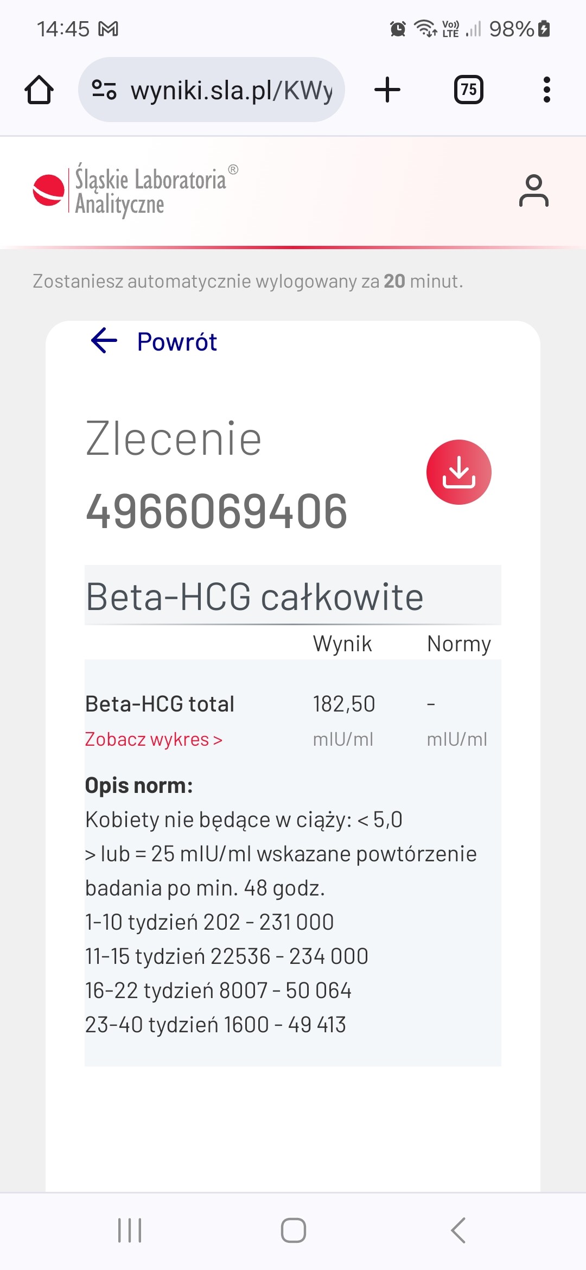586x1270 pixels.
Task: Tap the back arrow beside Powrót
Action: coord(104,341)
